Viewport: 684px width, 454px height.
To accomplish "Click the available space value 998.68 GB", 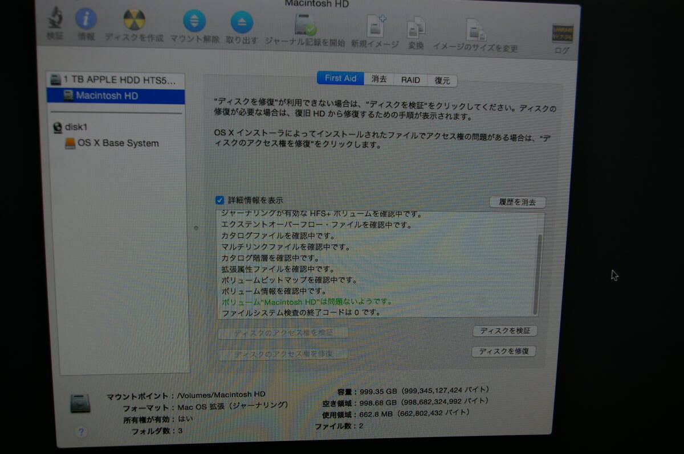I will (x=378, y=403).
